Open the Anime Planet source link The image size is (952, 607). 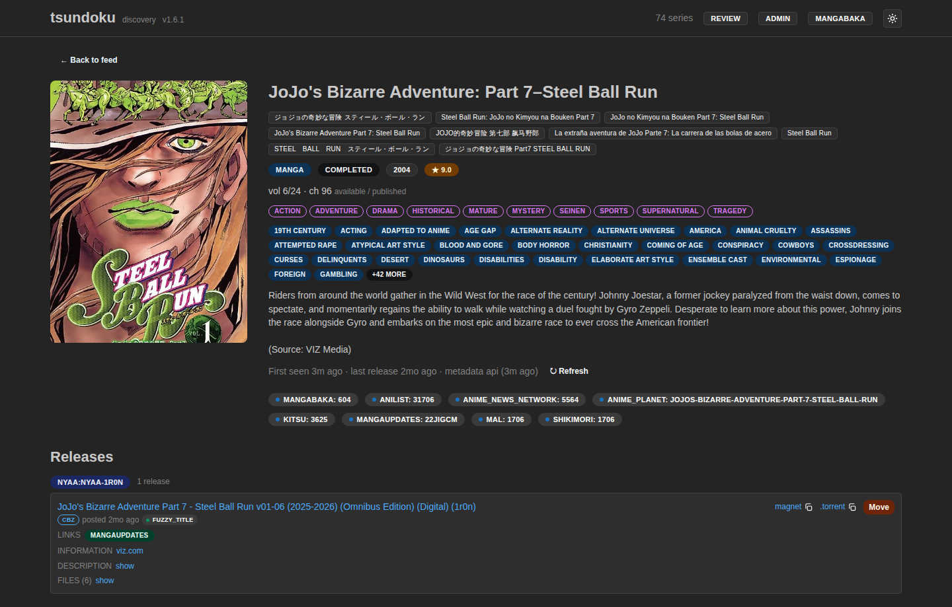point(739,400)
